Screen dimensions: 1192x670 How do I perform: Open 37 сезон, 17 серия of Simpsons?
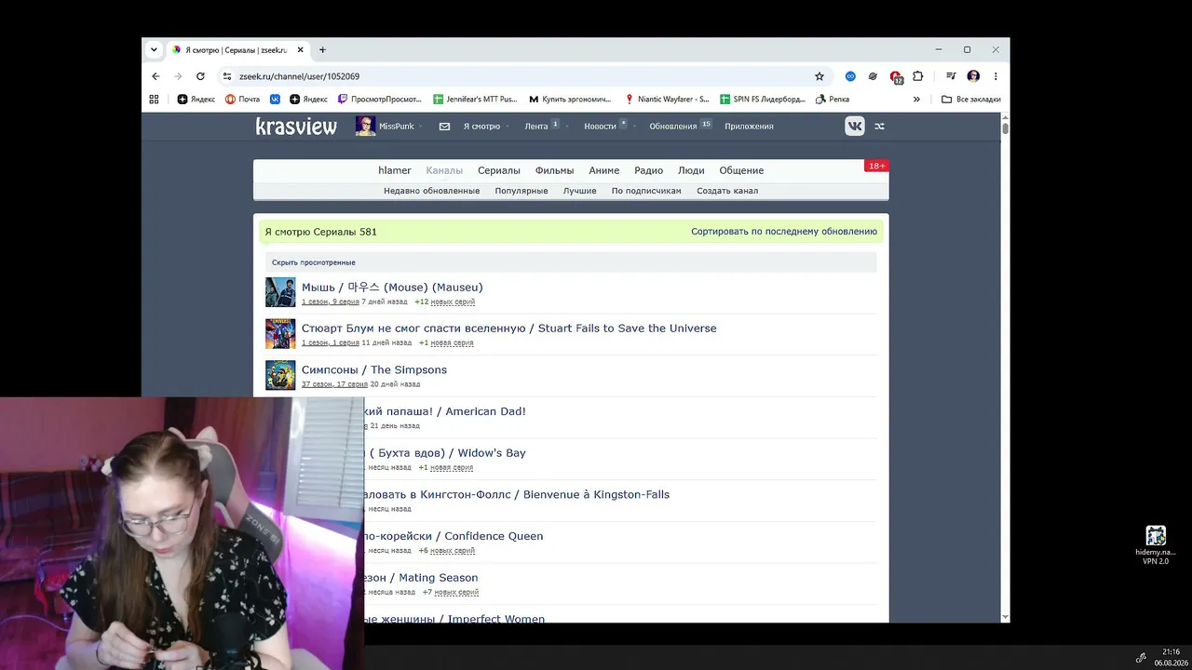tap(334, 384)
